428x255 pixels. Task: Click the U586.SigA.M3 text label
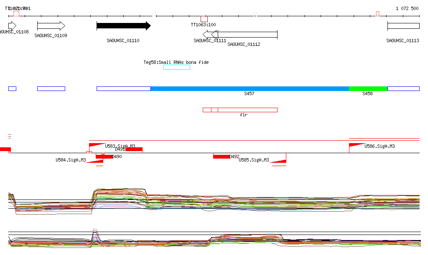coord(380,146)
